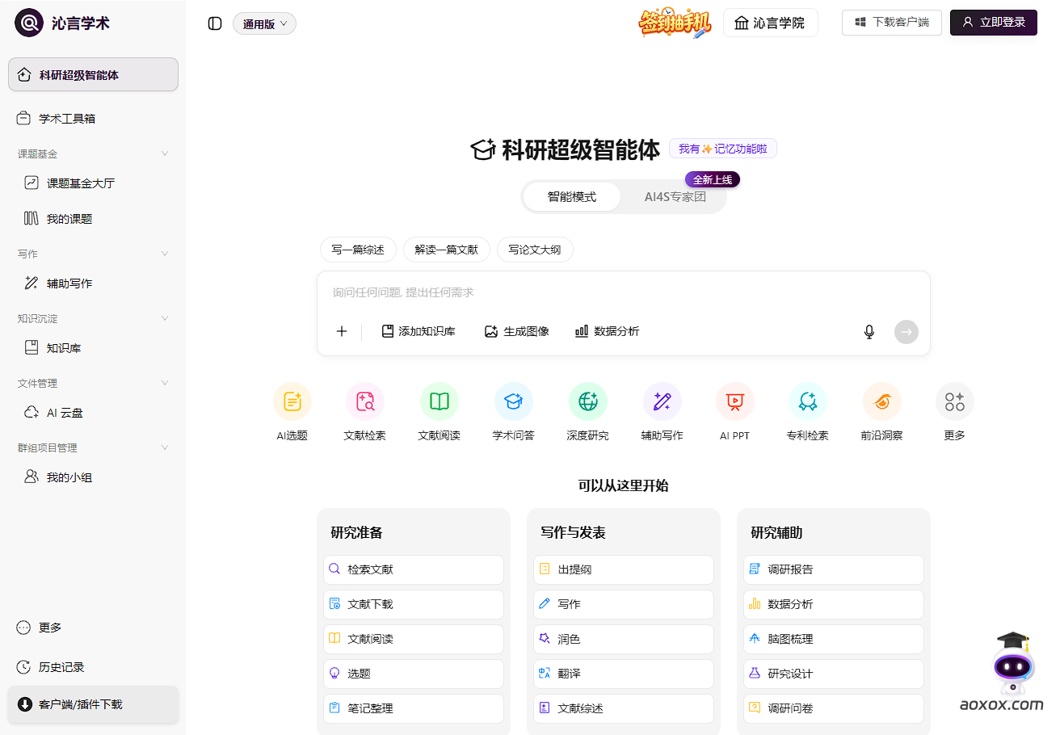Select 科研超级智能体 in sidebar

click(x=93, y=74)
